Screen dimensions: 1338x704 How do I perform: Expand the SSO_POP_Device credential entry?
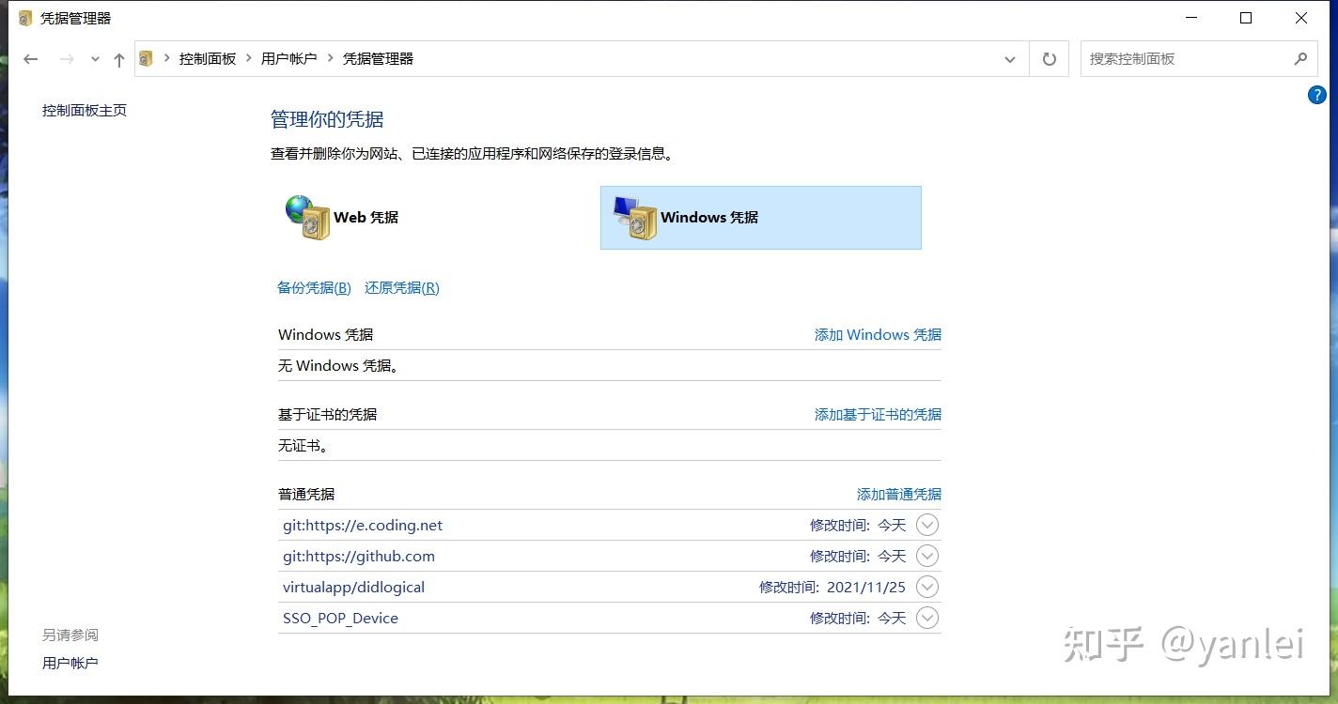927,618
